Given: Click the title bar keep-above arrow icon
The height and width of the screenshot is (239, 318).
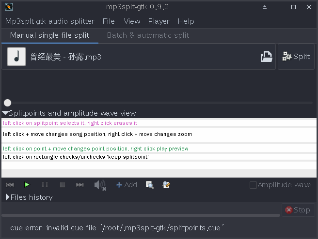Looking at the screenshot, I should coord(265,7).
